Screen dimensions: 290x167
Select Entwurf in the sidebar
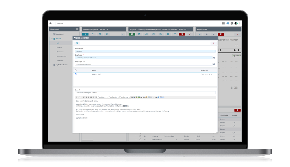click(x=59, y=47)
